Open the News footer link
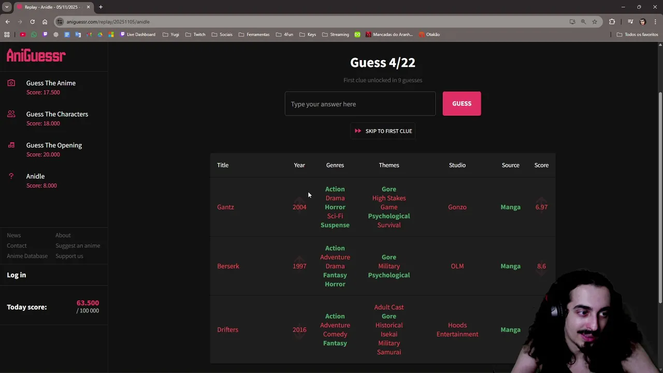Viewport: 663px width, 373px height. click(x=14, y=235)
